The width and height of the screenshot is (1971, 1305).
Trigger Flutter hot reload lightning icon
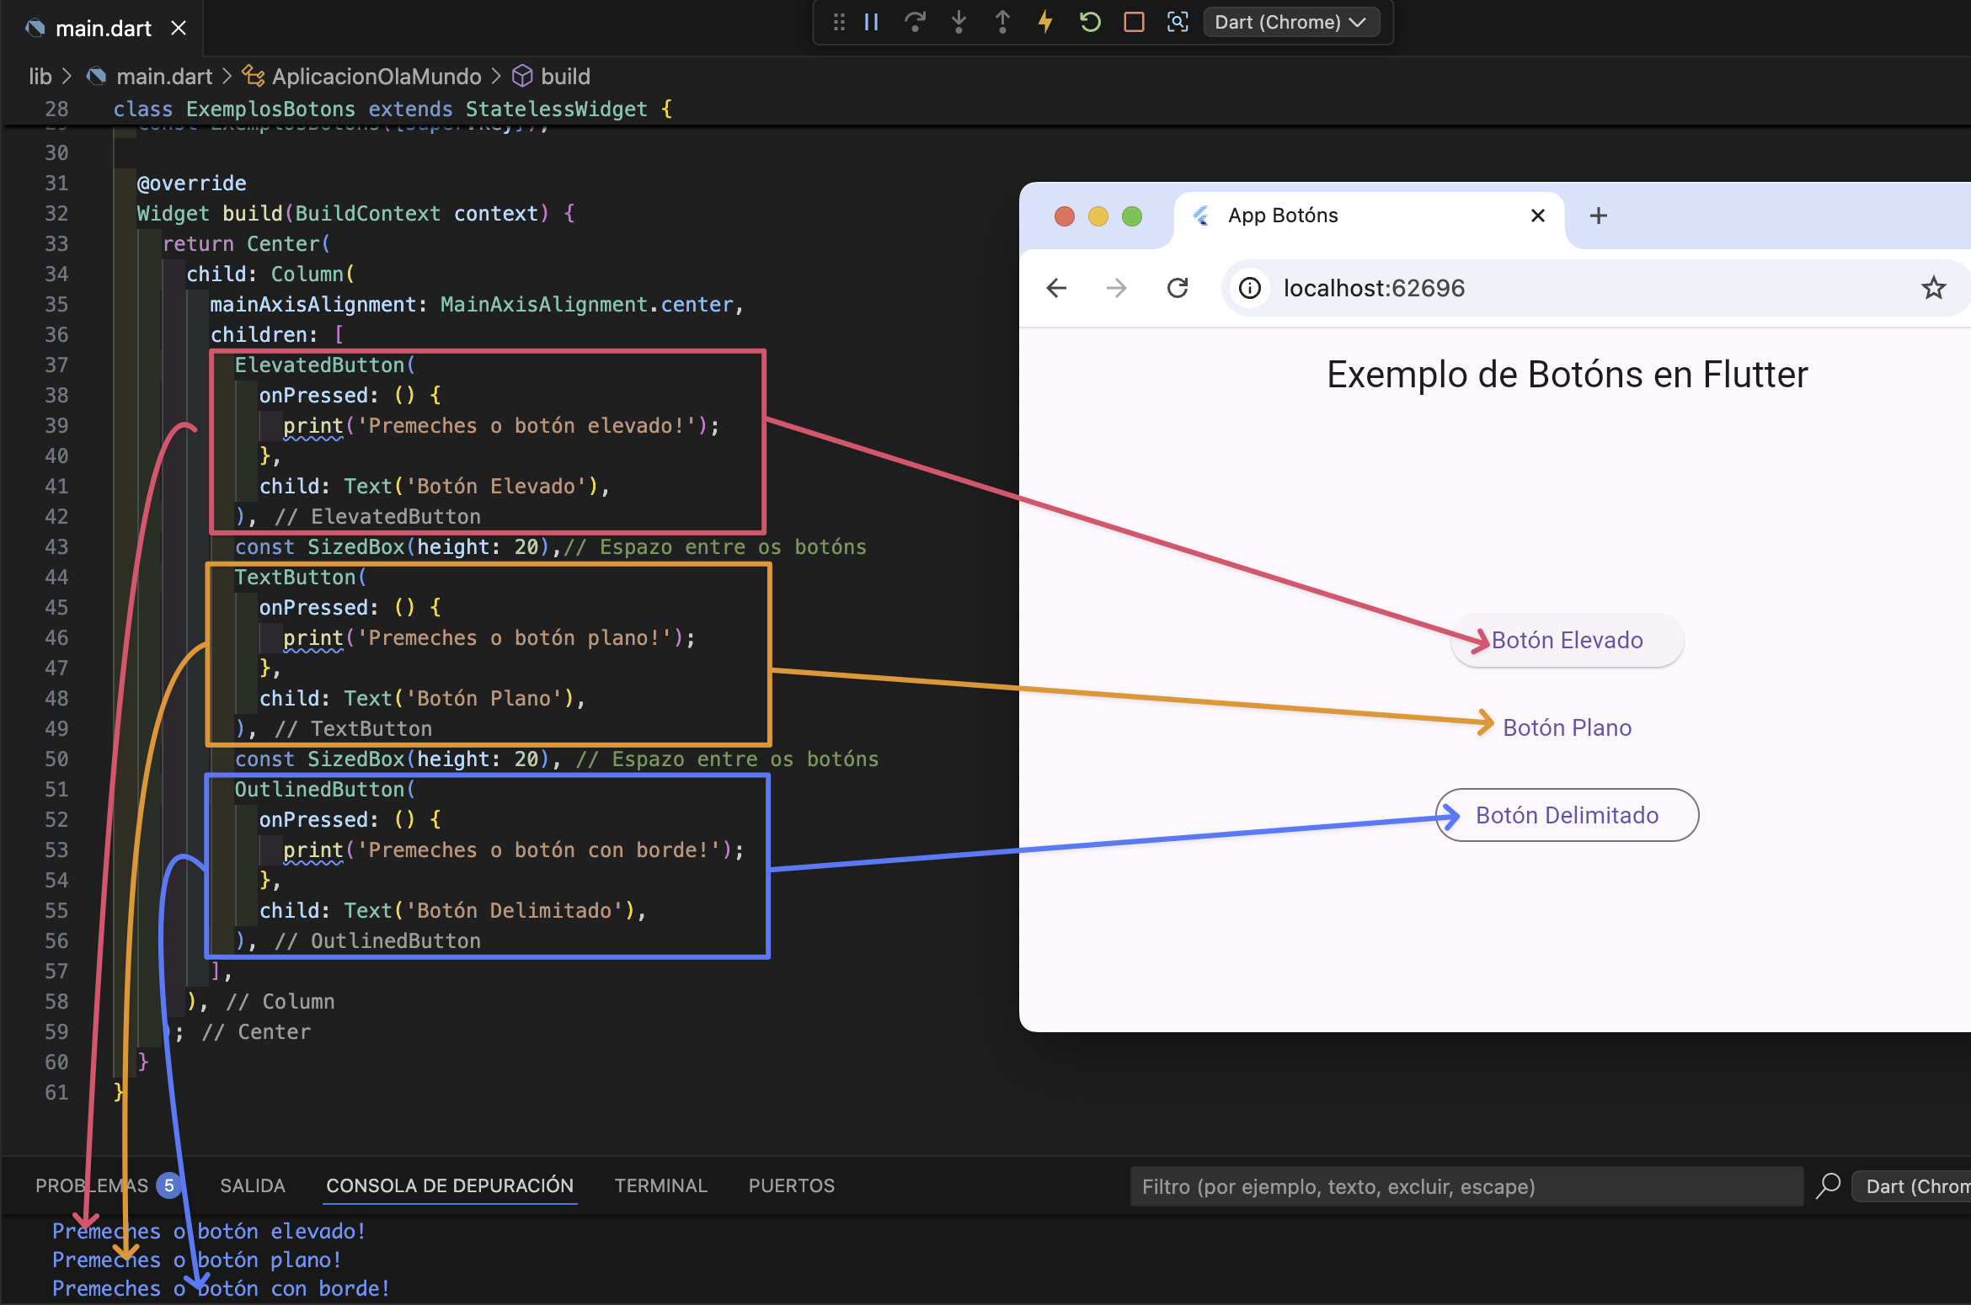coord(1045,23)
